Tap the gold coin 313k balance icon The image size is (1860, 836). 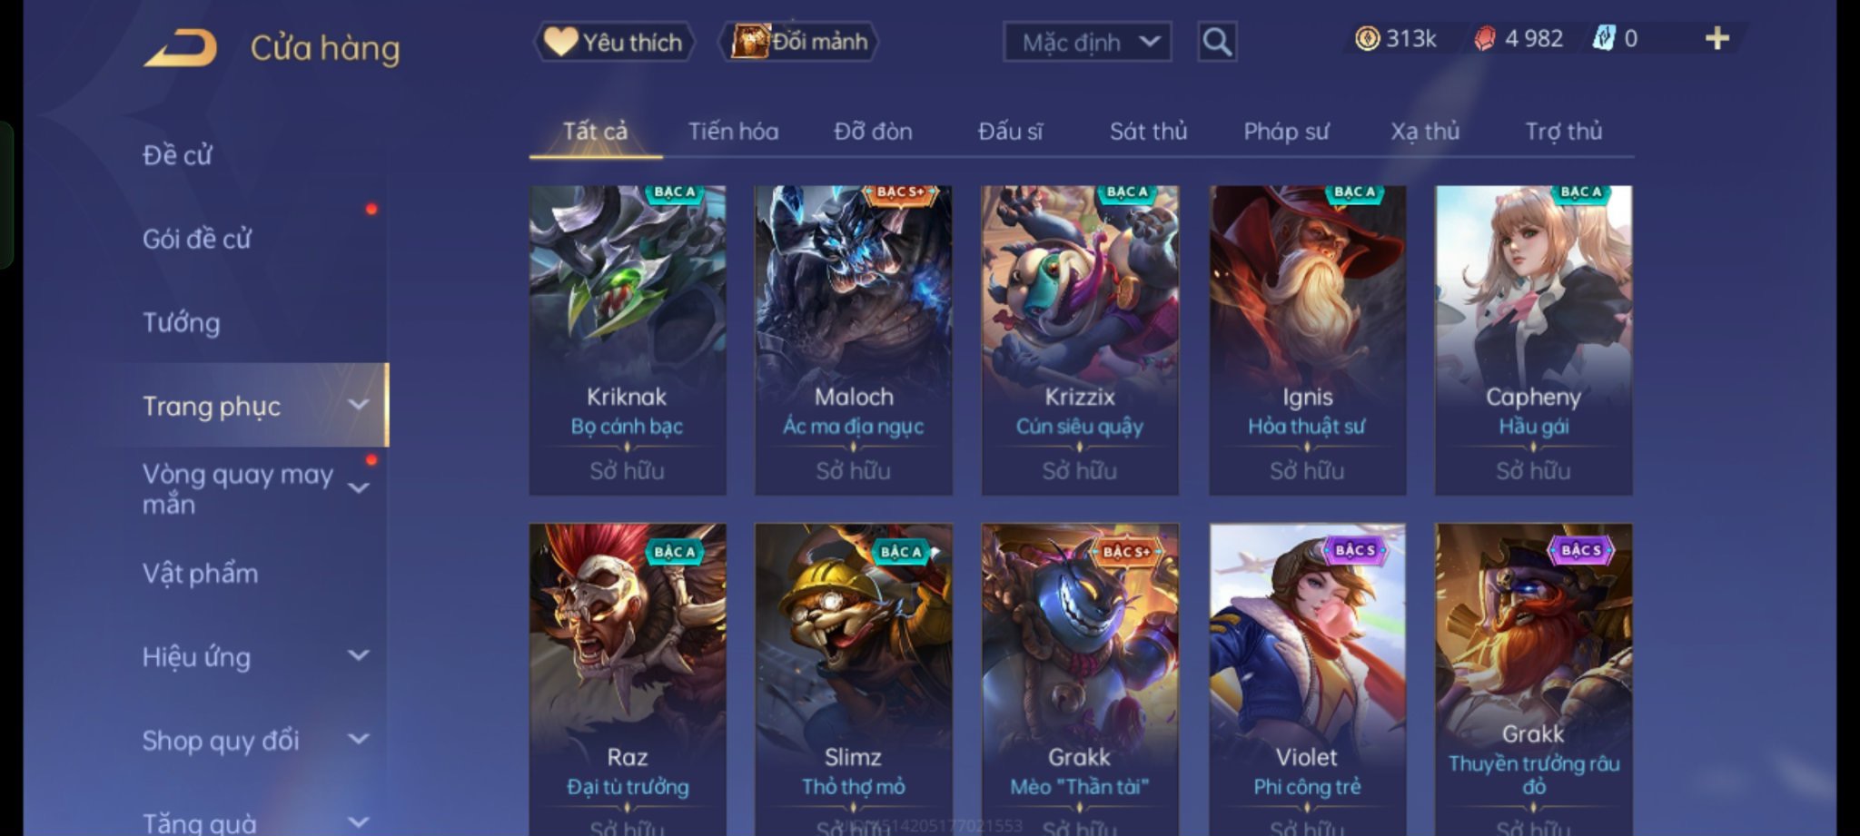point(1367,38)
